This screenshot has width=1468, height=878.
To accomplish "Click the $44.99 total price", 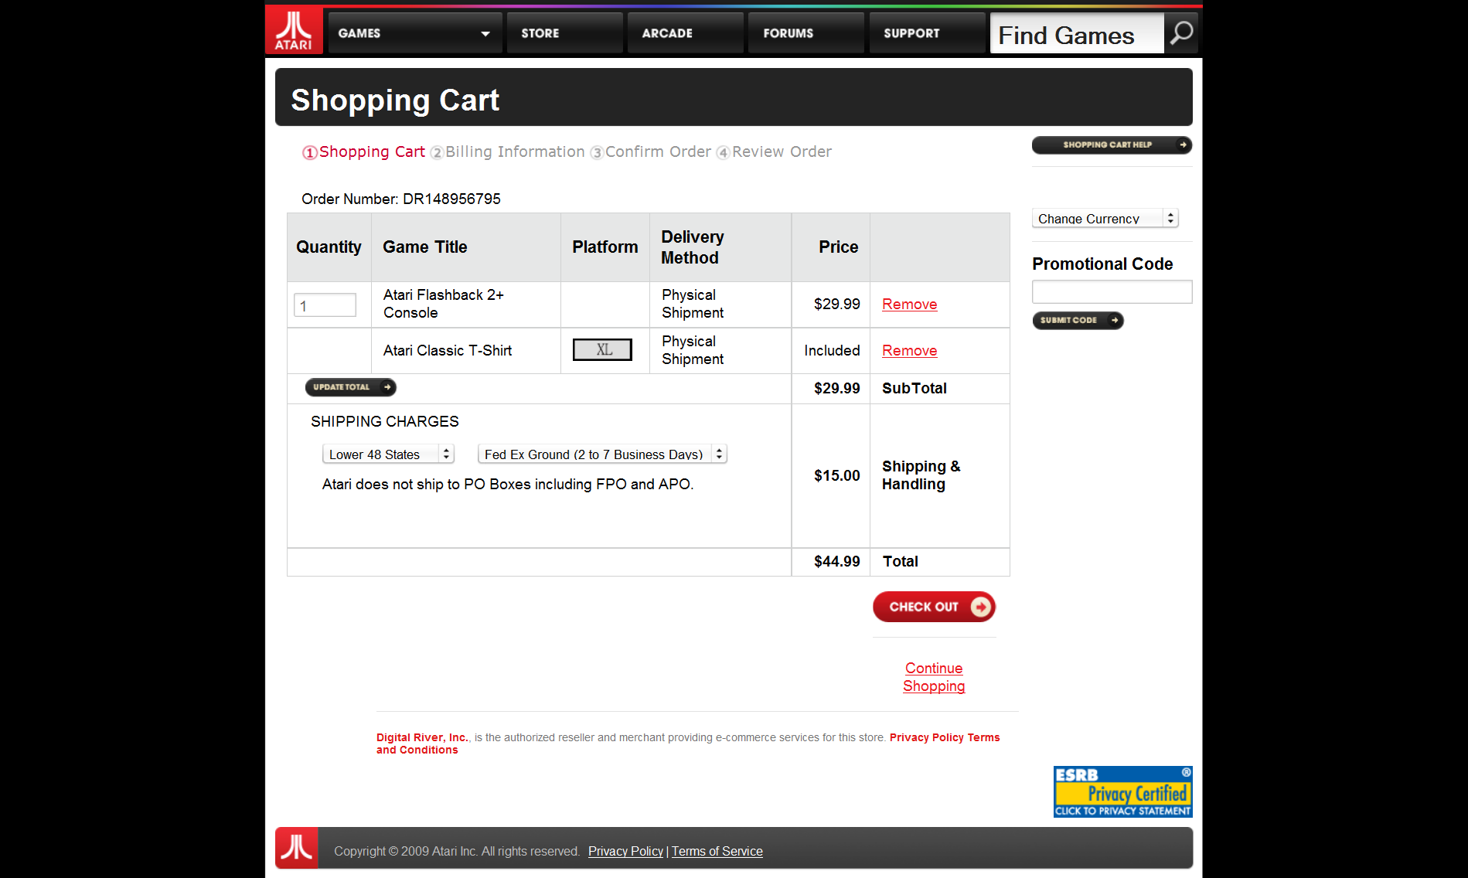I will (836, 561).
